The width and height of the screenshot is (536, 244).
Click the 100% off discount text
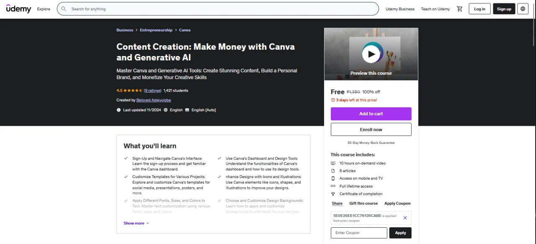click(x=371, y=92)
